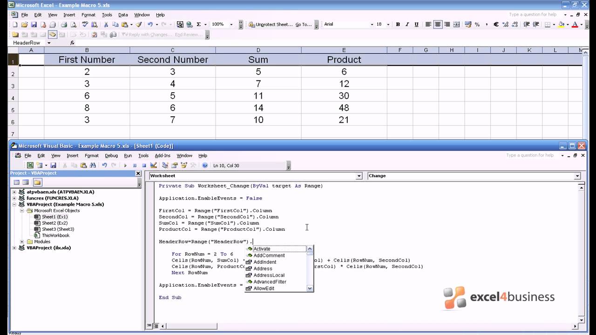
Task: Click the fx Insert Function button
Action: [72, 43]
